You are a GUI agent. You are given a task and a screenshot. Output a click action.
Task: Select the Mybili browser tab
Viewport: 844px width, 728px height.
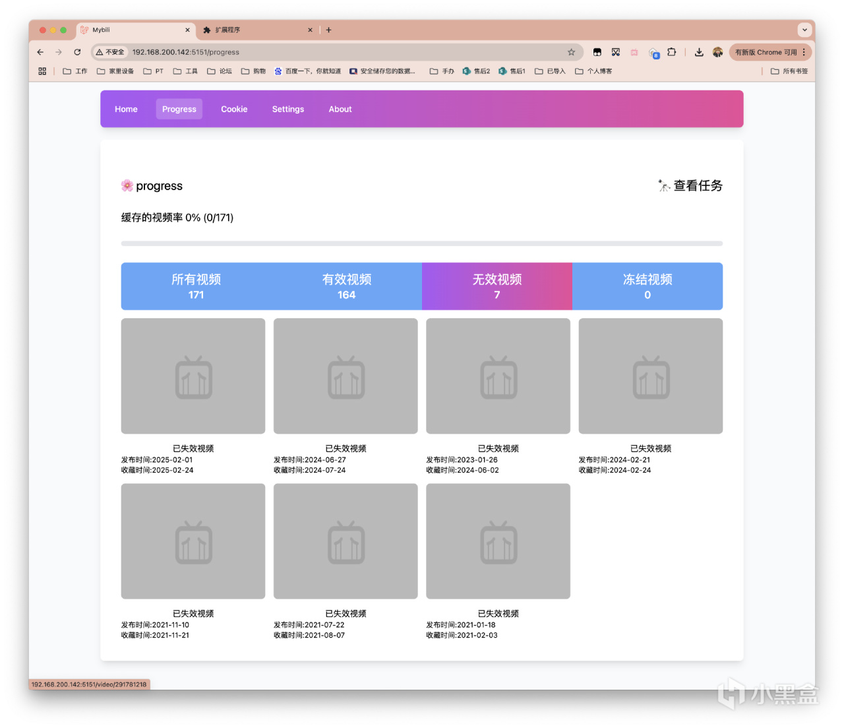136,30
